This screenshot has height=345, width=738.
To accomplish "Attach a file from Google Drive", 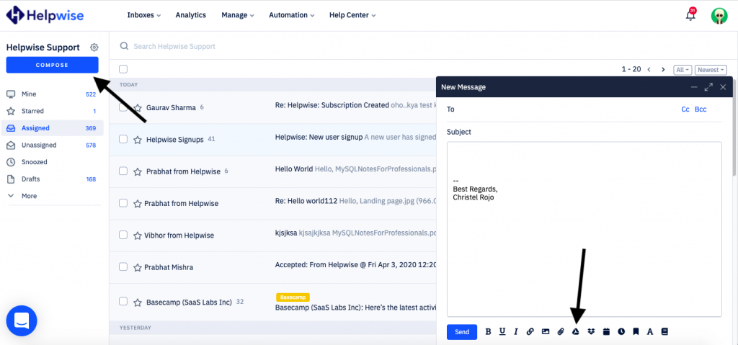I will click(x=575, y=332).
